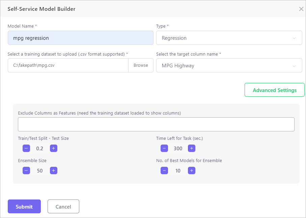Open the Type dropdown showing Regression

[229, 38]
